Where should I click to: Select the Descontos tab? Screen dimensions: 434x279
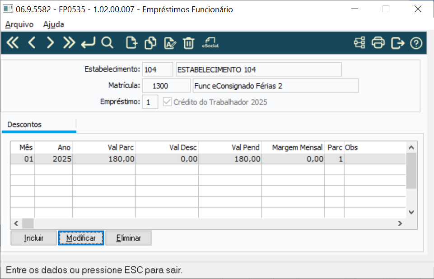point(39,125)
